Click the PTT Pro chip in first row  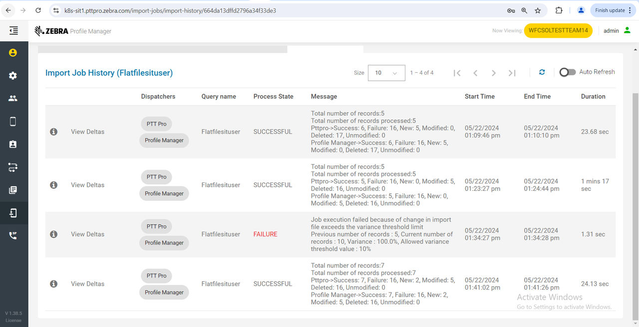(156, 124)
